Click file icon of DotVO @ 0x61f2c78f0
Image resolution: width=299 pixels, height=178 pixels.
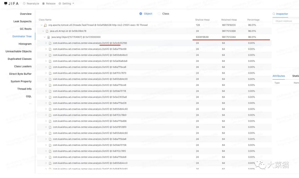point(50,151)
